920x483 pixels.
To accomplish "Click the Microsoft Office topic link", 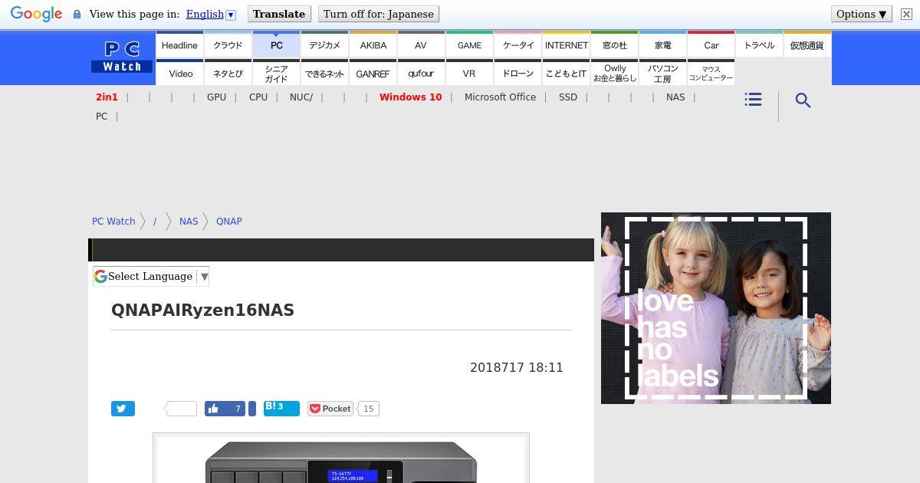I will 500,97.
